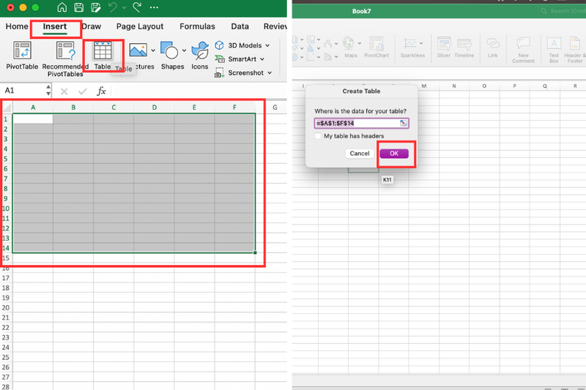Screen dimensions: 586x390
Task: Click the Save floppy disk icon
Action: click(x=79, y=7)
